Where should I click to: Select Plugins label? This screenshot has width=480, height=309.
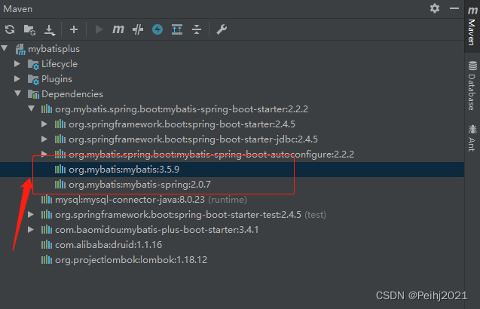57,79
